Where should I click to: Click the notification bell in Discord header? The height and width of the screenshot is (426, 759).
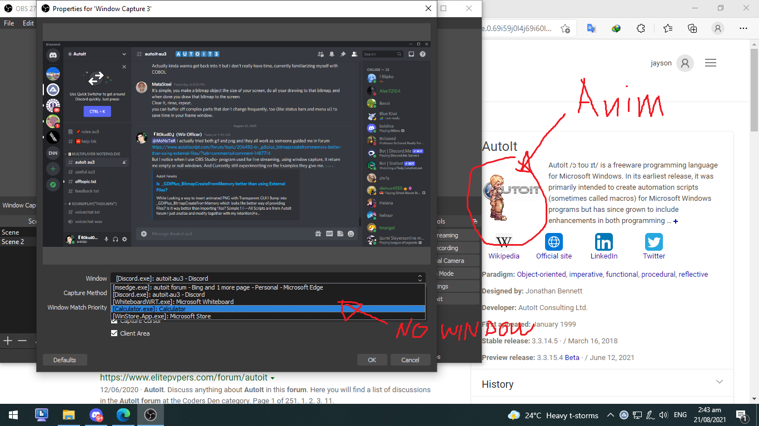332,54
